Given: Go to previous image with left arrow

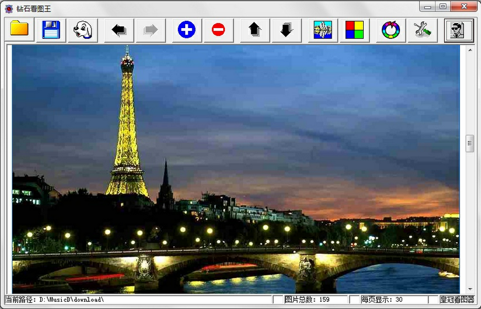Looking at the screenshot, I should click(x=119, y=30).
